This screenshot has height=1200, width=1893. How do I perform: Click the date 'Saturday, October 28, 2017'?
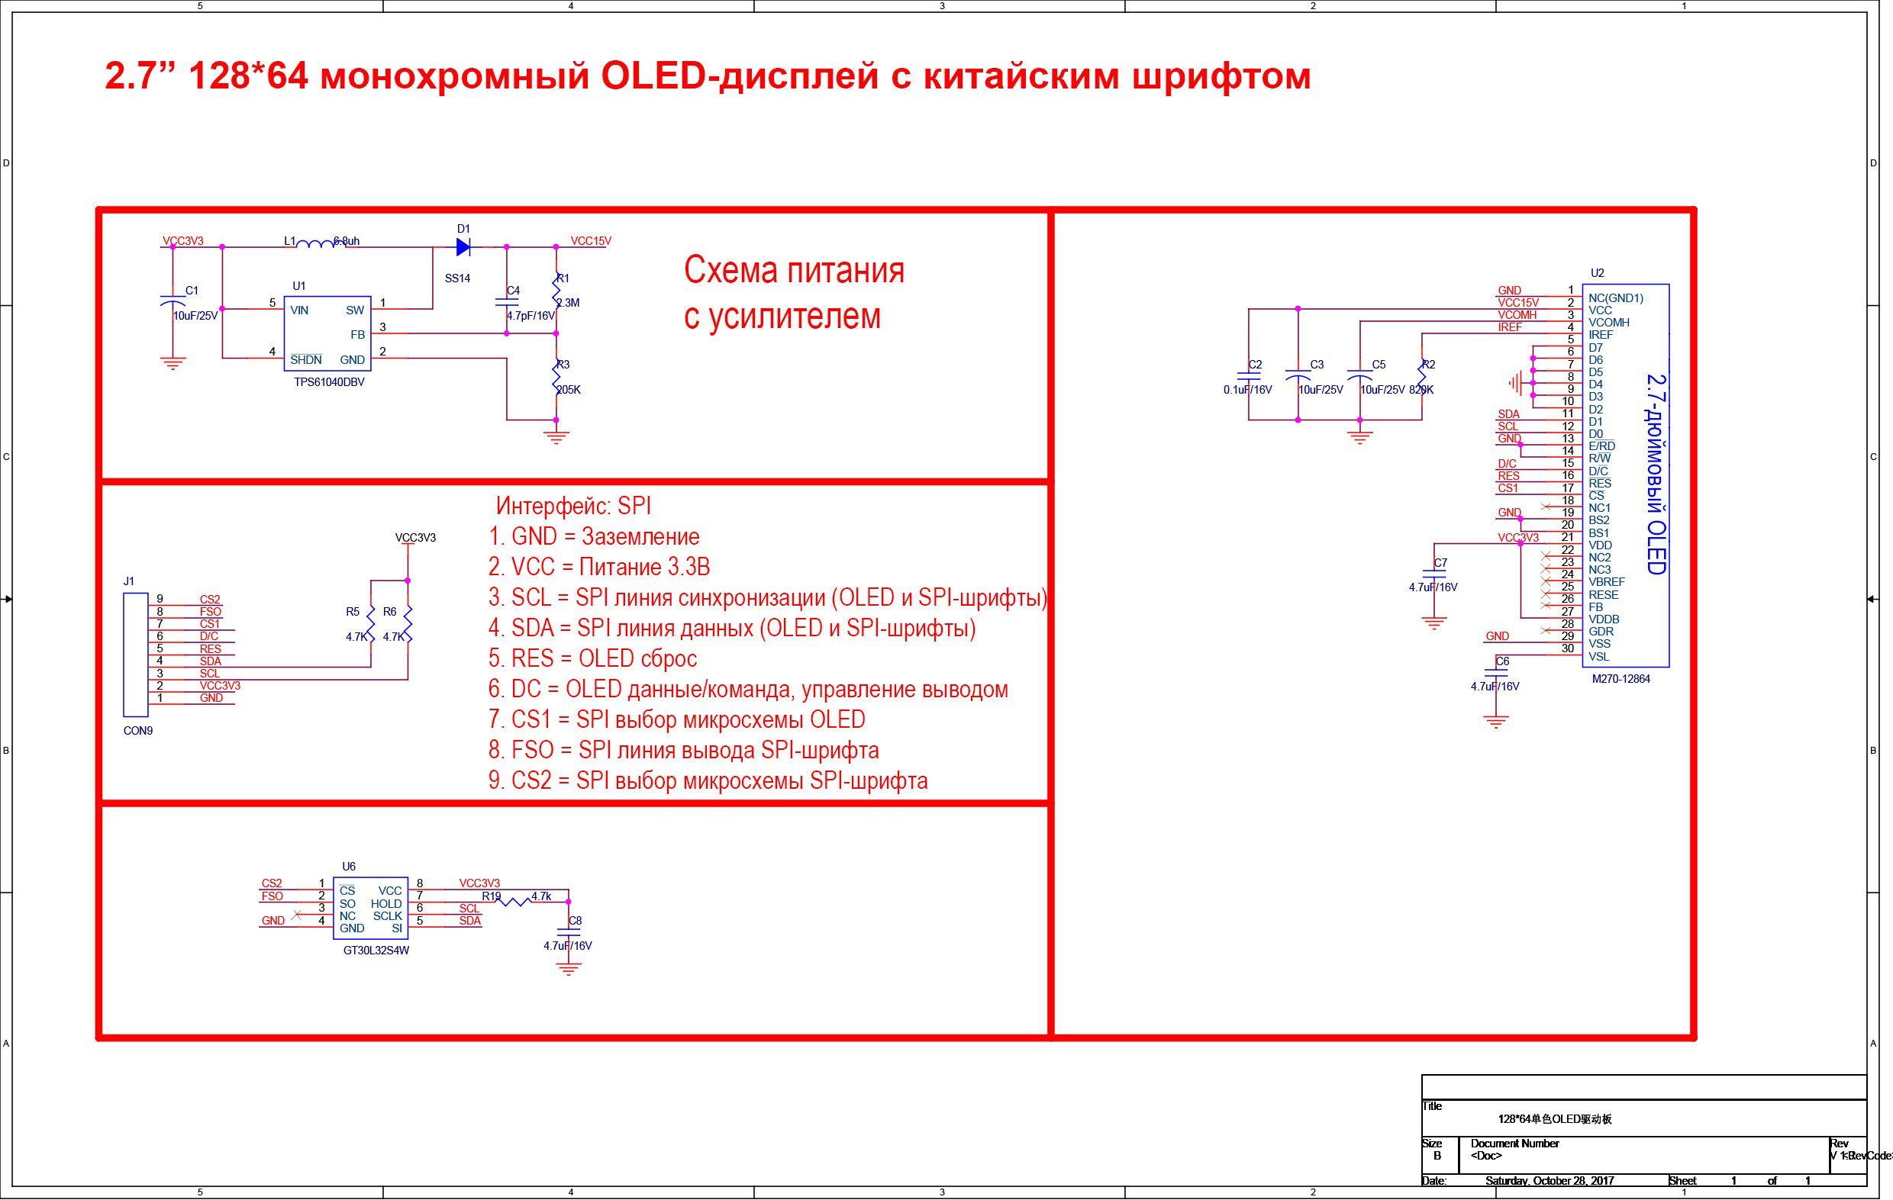tap(1550, 1180)
